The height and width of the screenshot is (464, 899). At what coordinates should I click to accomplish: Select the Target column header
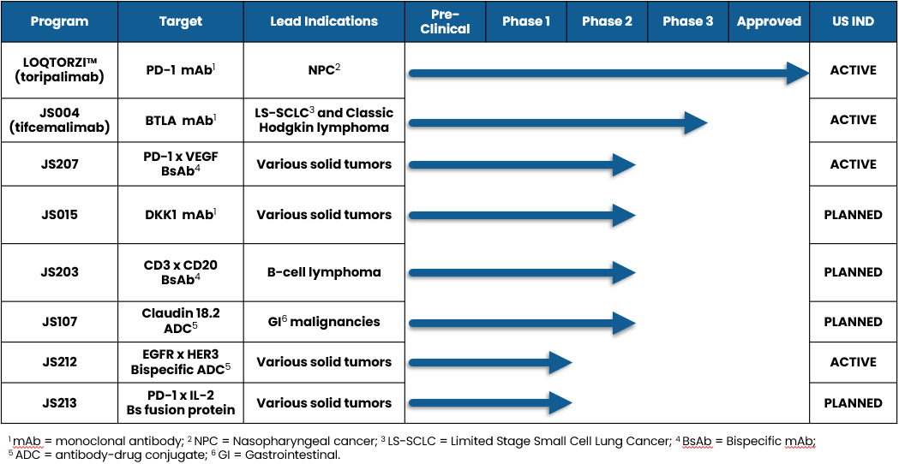(181, 21)
